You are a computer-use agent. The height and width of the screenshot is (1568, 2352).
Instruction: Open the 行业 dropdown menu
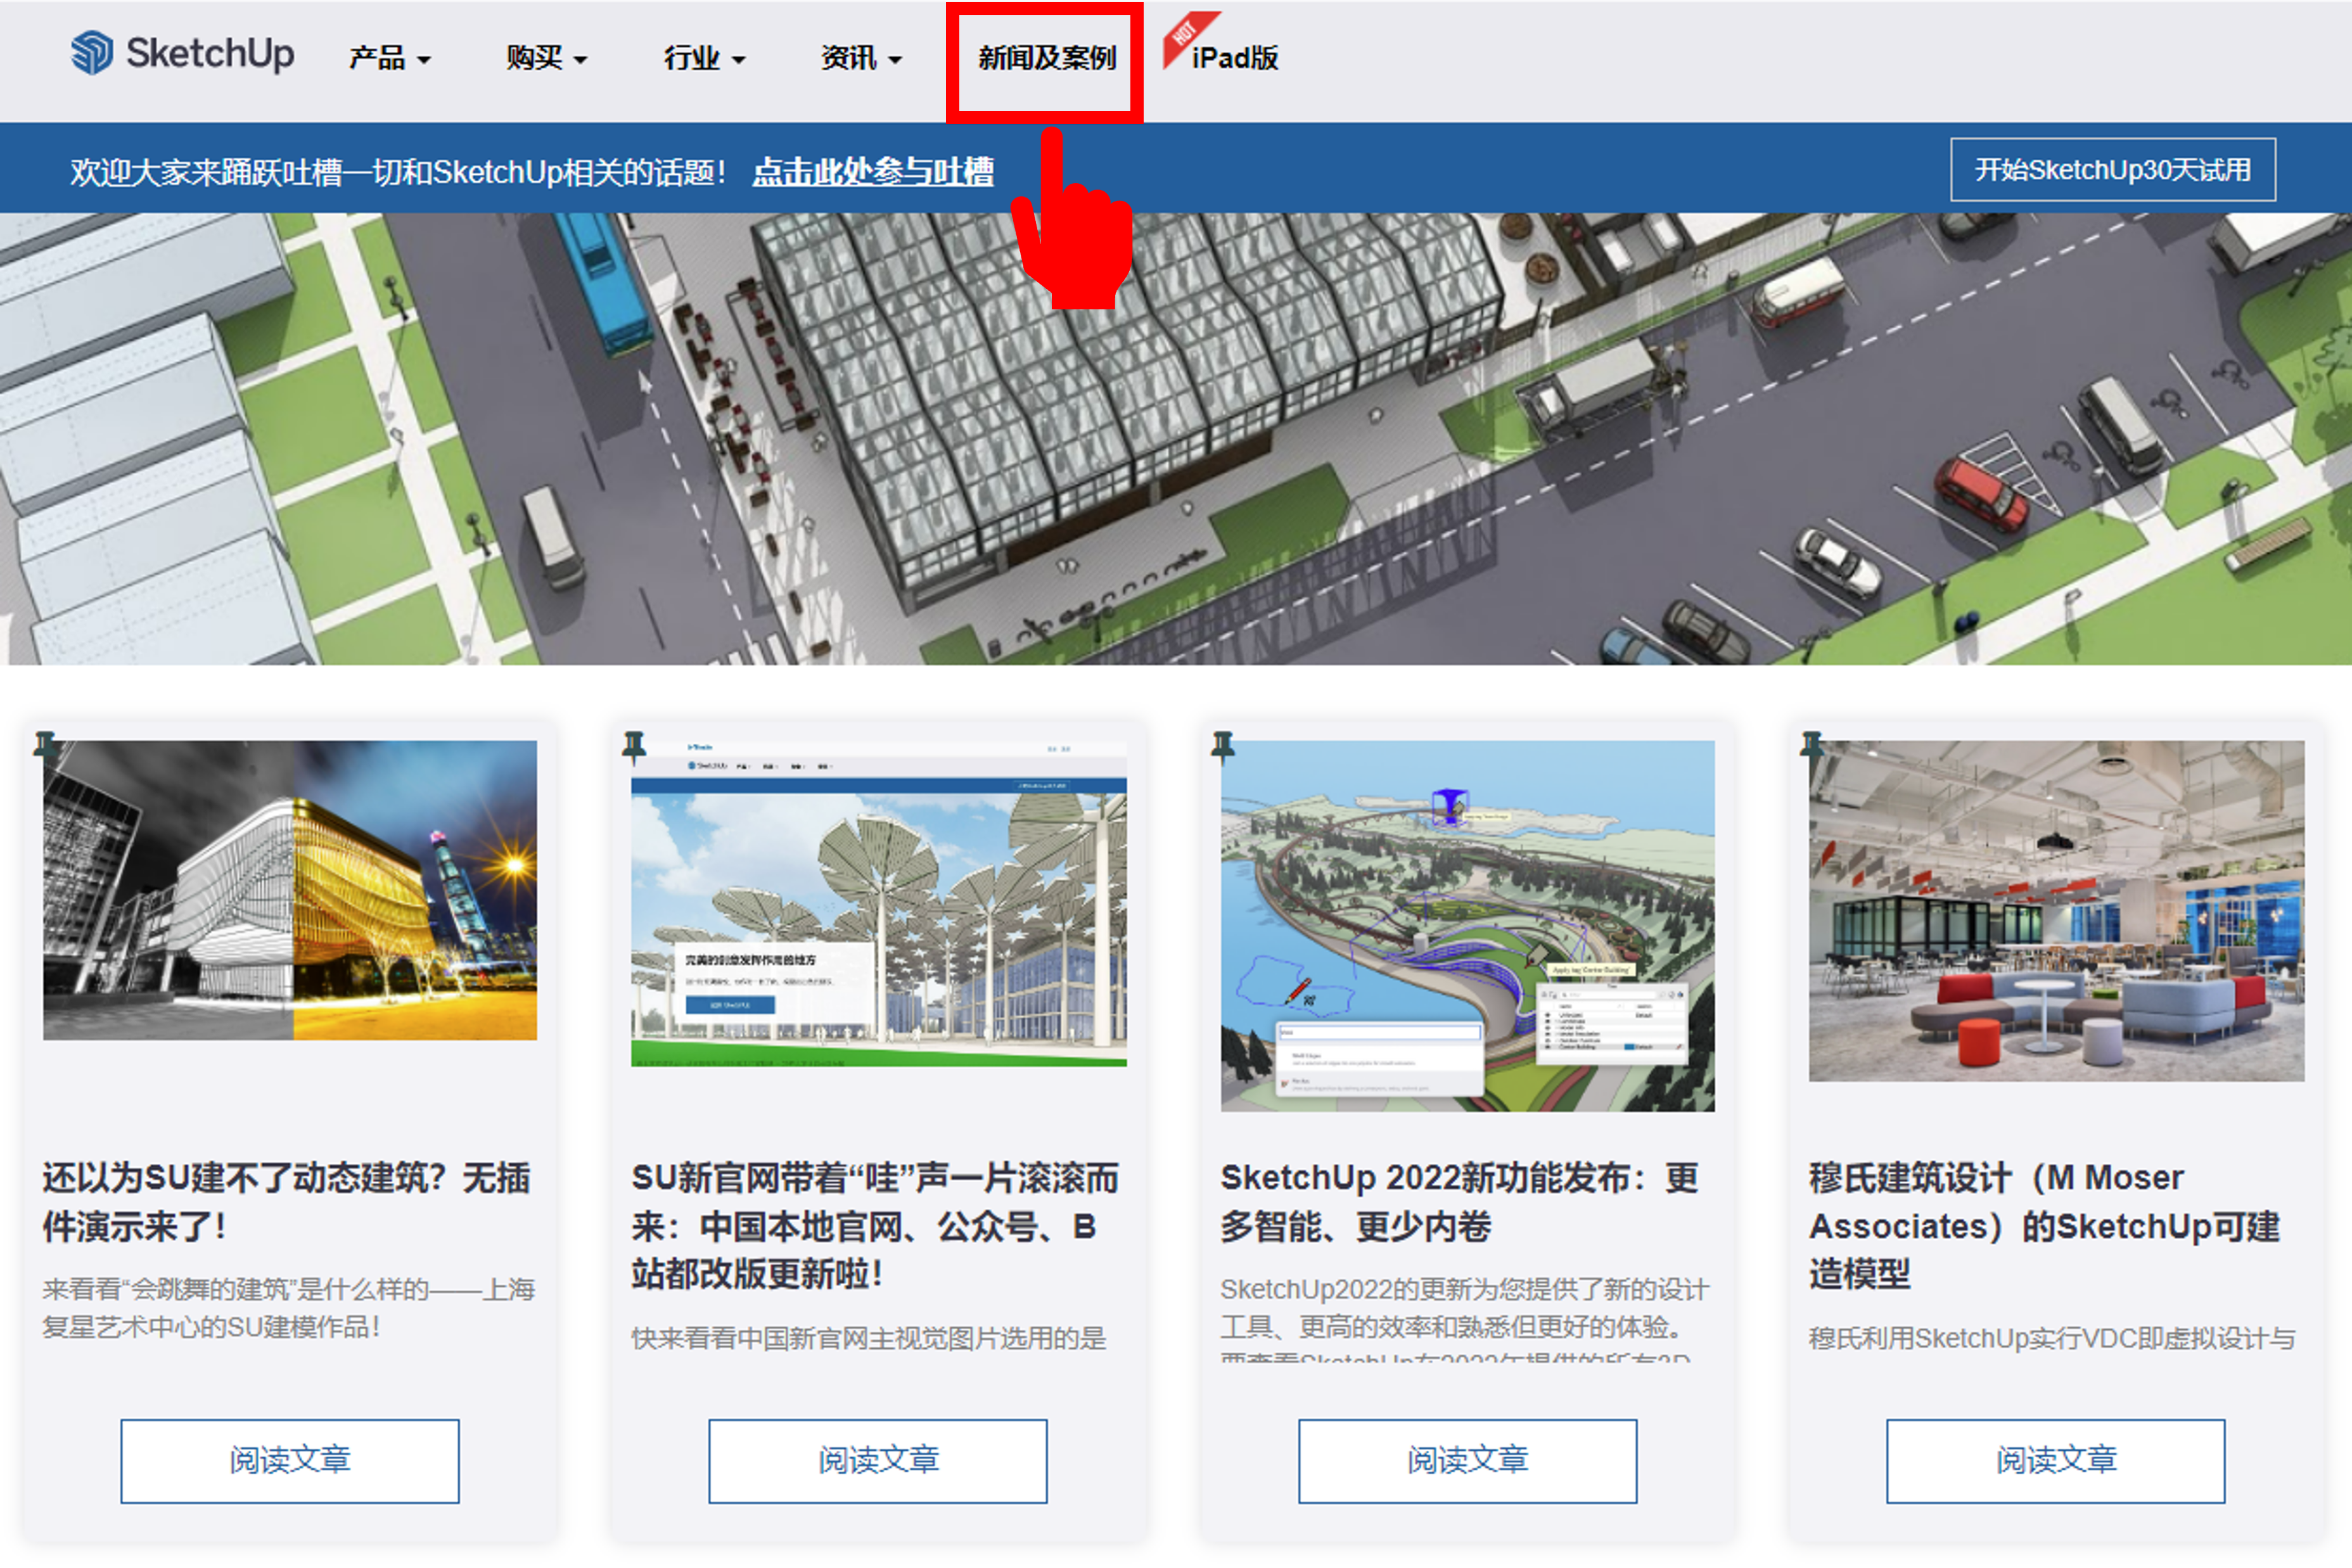(704, 58)
